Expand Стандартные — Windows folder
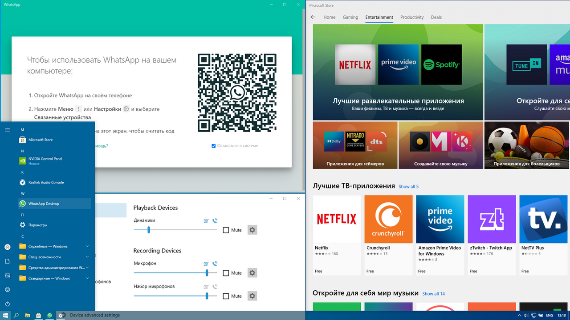Viewport: 570px width, 320px height. coord(54,278)
